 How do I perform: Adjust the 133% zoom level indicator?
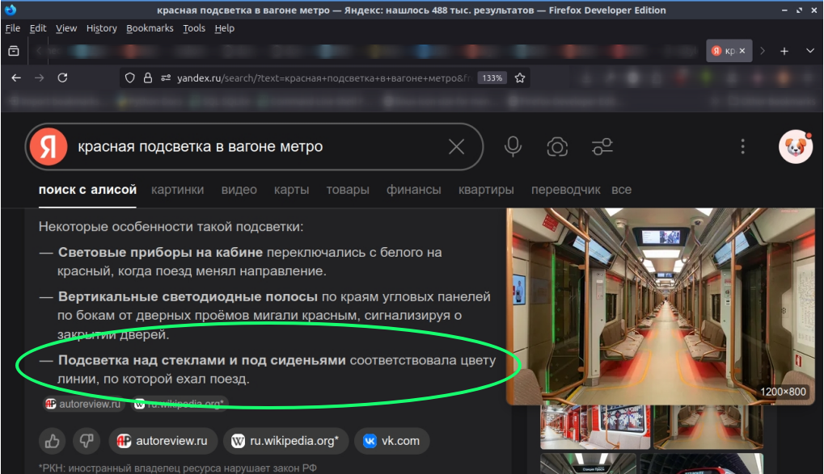tap(492, 78)
